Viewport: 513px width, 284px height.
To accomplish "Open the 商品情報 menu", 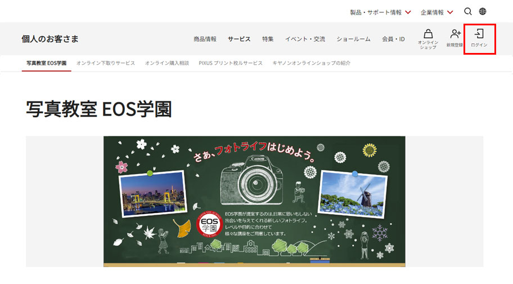I will (205, 39).
